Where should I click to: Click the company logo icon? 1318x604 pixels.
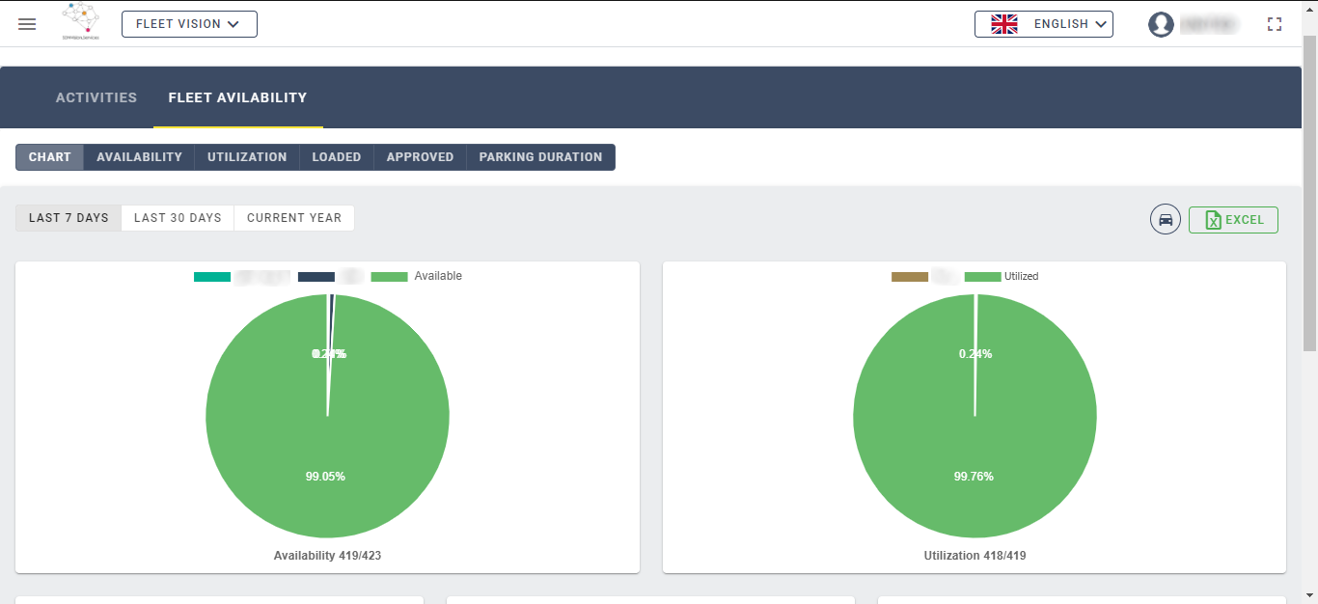tap(81, 21)
